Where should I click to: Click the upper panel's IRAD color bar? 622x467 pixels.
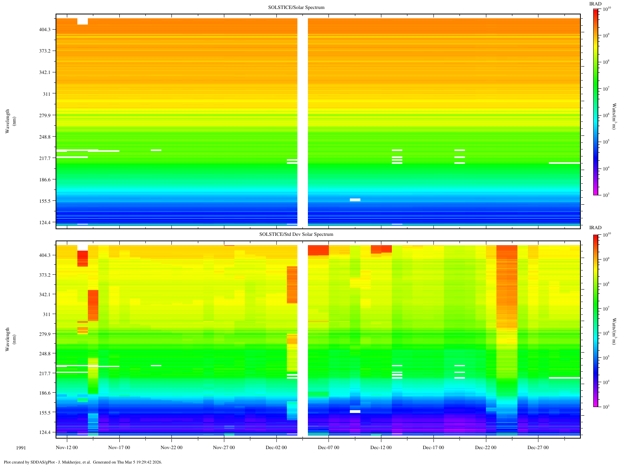pos(596,102)
